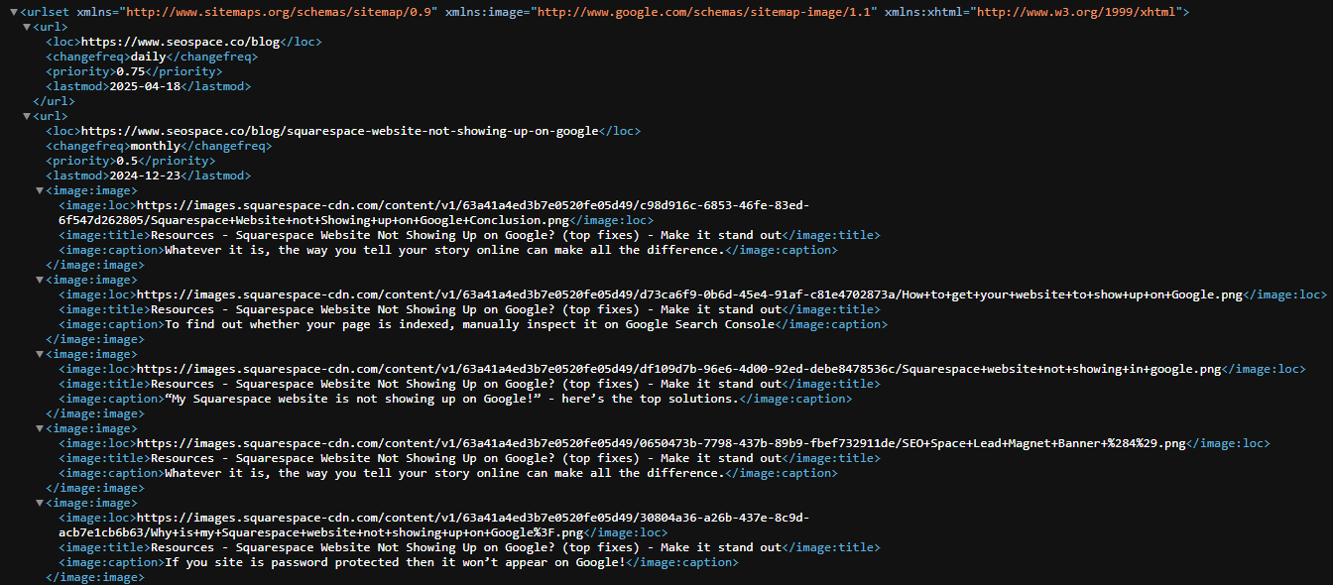
Task: Click caption about password protected site
Action: (x=395, y=562)
